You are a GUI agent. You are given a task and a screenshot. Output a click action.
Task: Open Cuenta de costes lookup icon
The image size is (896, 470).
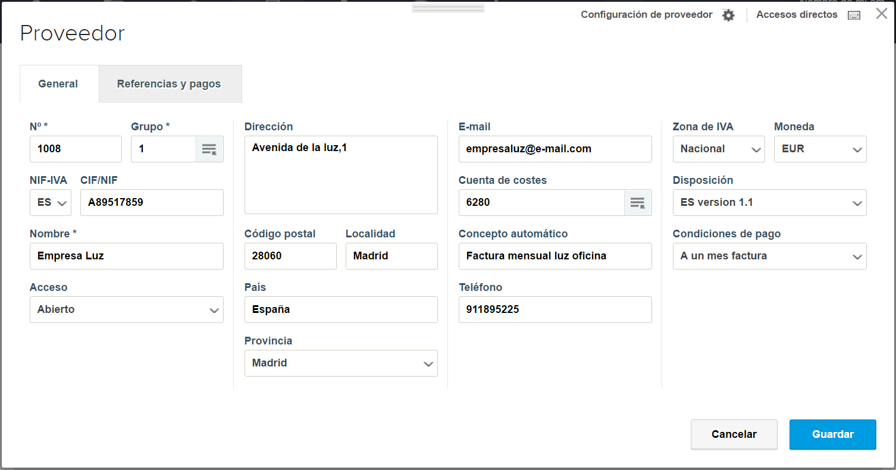(638, 203)
